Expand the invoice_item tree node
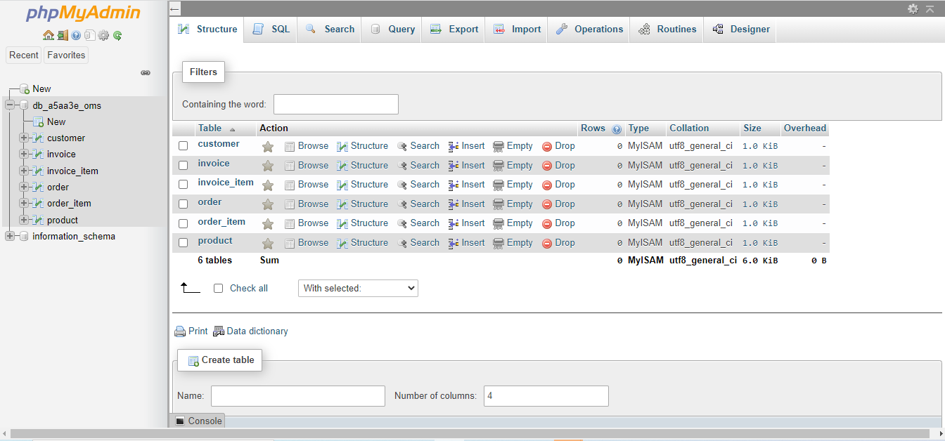Screen dimensions: 945x441 point(24,171)
